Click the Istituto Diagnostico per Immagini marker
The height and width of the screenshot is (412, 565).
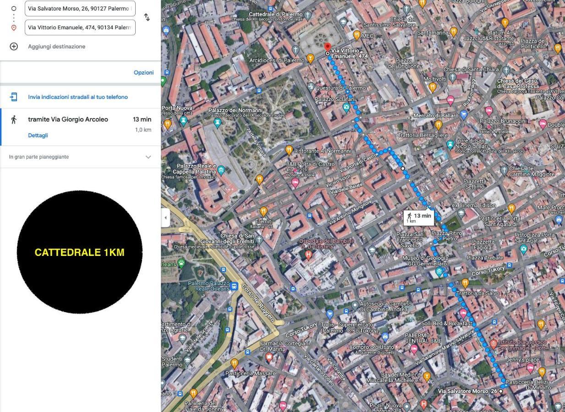click(494, 343)
